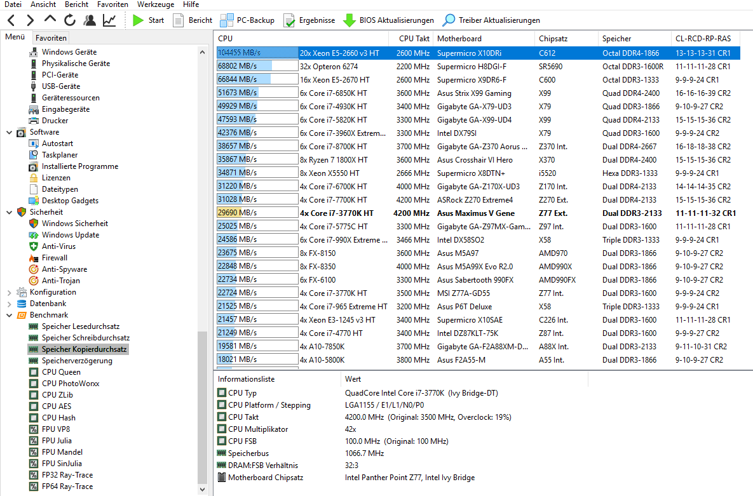Select the FPU VP8 benchmark icon
Screen dimensions: 753x496
(34, 429)
